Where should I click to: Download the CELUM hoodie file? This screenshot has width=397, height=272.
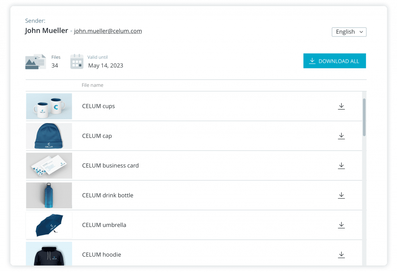[341, 255]
